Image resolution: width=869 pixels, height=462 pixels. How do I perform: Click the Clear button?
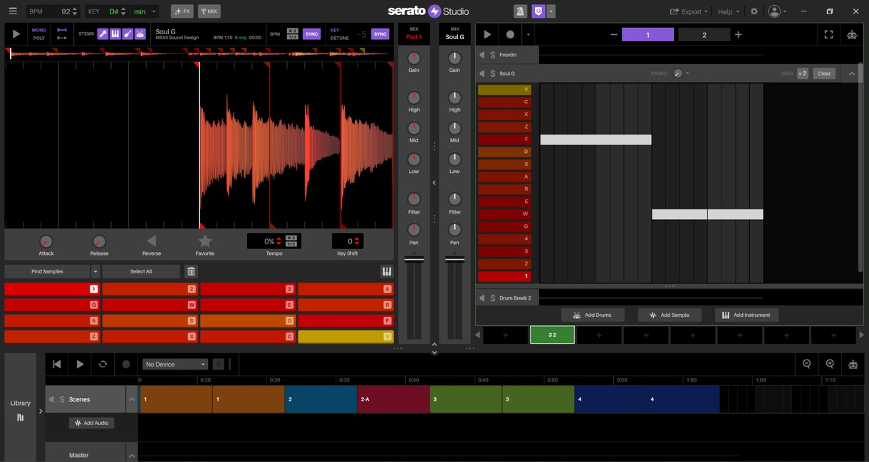pos(824,73)
